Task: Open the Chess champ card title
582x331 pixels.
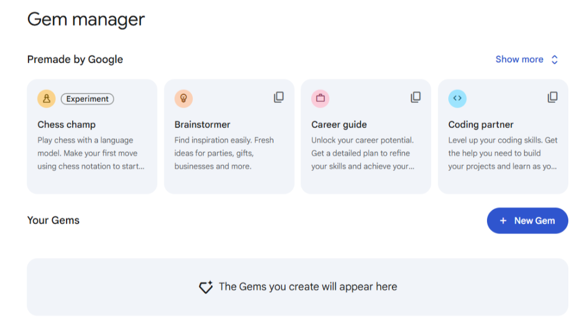Action: point(67,125)
